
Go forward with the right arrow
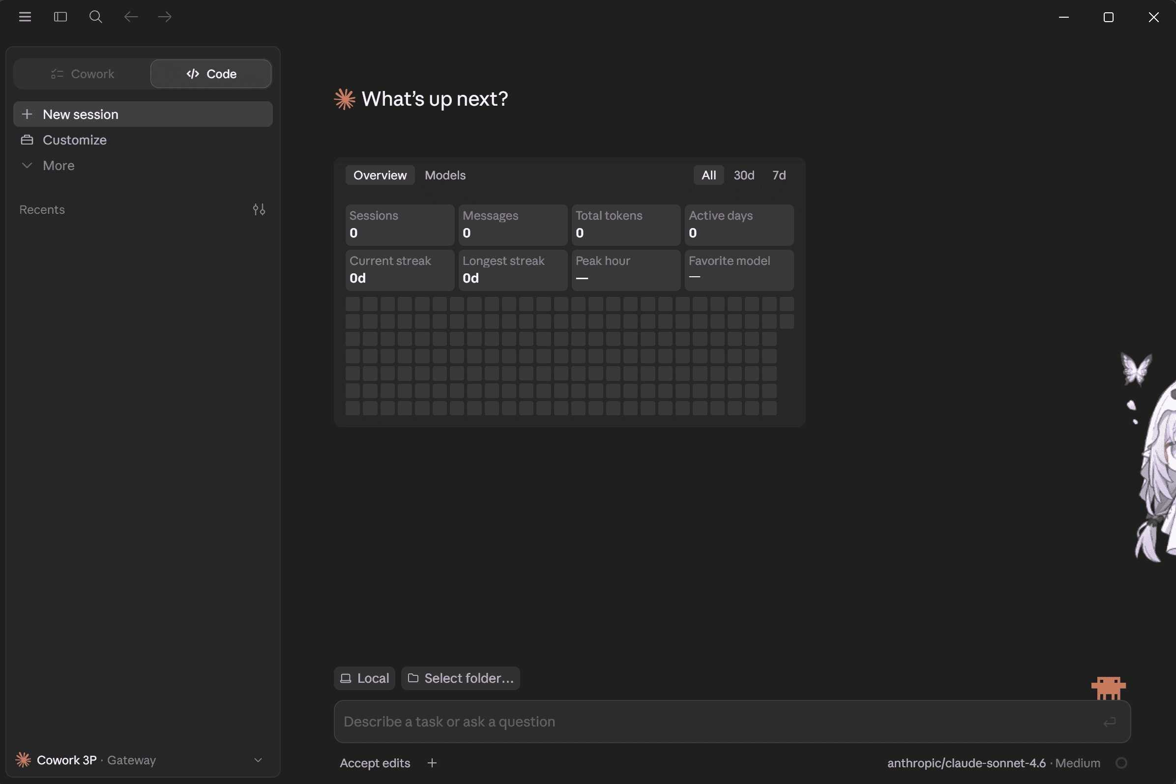165,17
